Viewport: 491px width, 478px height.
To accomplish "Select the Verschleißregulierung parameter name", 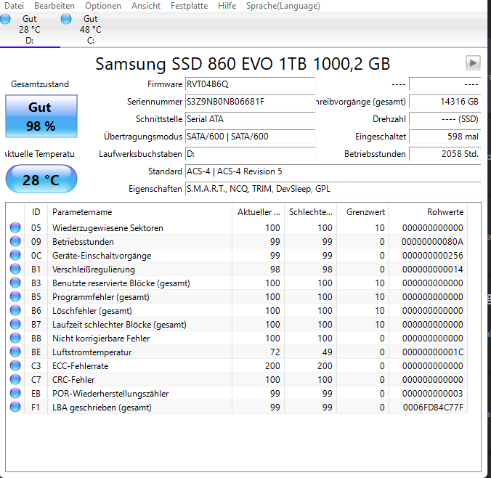I will pyautogui.click(x=94, y=270).
